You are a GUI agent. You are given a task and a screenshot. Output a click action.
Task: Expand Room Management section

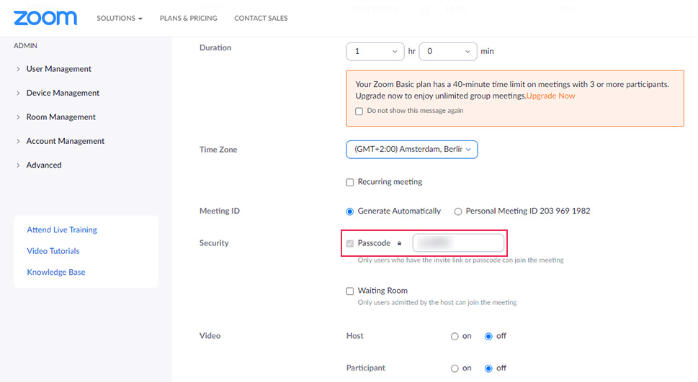pyautogui.click(x=56, y=117)
